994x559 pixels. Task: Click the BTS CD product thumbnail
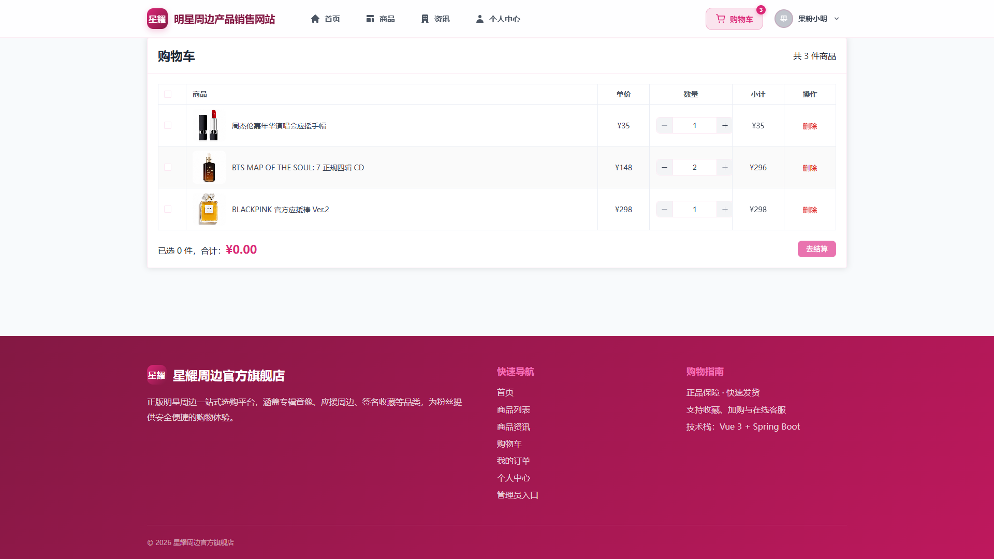coord(209,167)
